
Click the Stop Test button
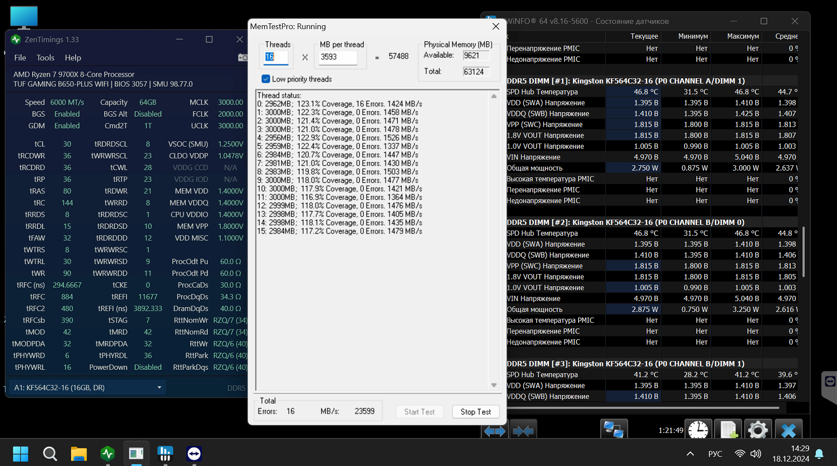[475, 412]
